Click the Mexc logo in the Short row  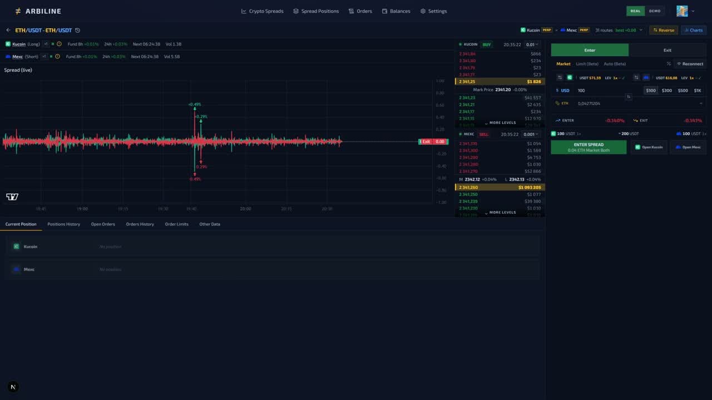8,57
